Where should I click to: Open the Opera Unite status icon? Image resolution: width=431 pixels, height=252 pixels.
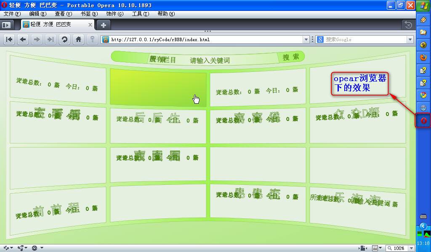(x=22, y=248)
